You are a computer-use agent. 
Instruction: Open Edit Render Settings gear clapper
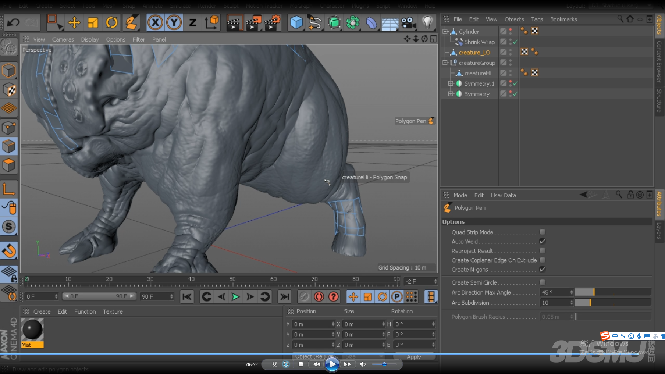point(273,23)
